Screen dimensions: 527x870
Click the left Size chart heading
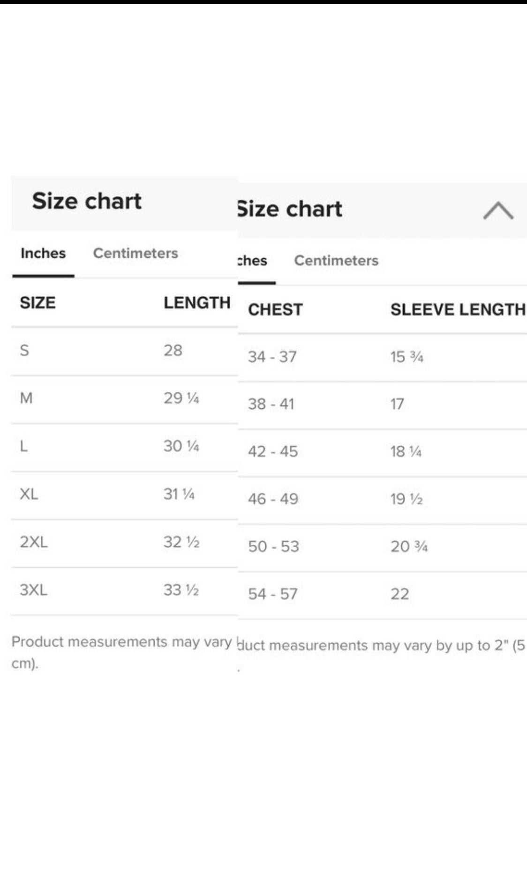pos(87,201)
